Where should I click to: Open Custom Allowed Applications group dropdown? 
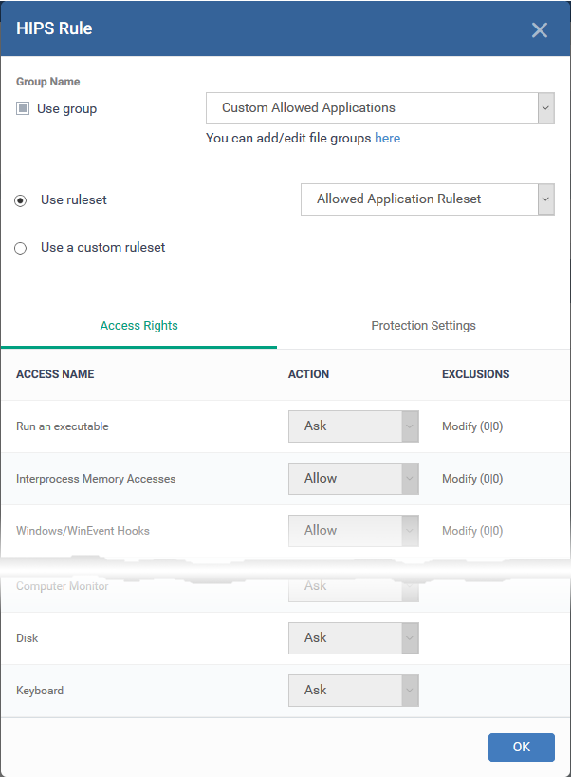(380, 108)
